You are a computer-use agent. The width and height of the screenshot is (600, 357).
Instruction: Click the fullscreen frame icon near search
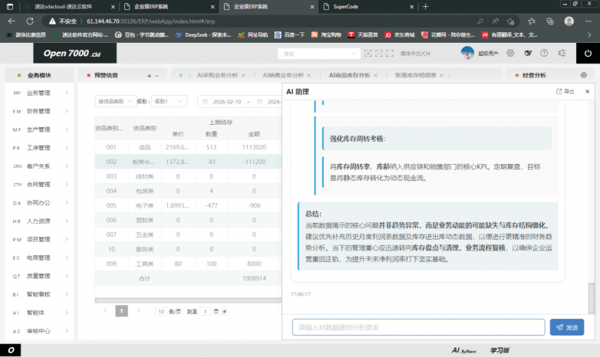368,53
